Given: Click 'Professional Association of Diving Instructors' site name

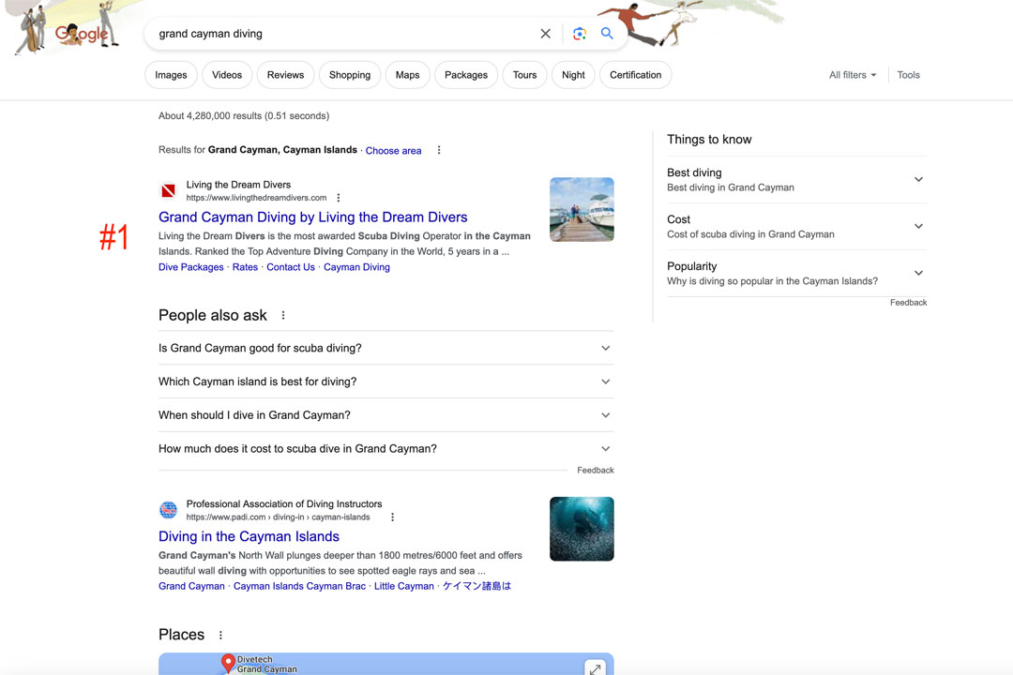Looking at the screenshot, I should point(284,503).
